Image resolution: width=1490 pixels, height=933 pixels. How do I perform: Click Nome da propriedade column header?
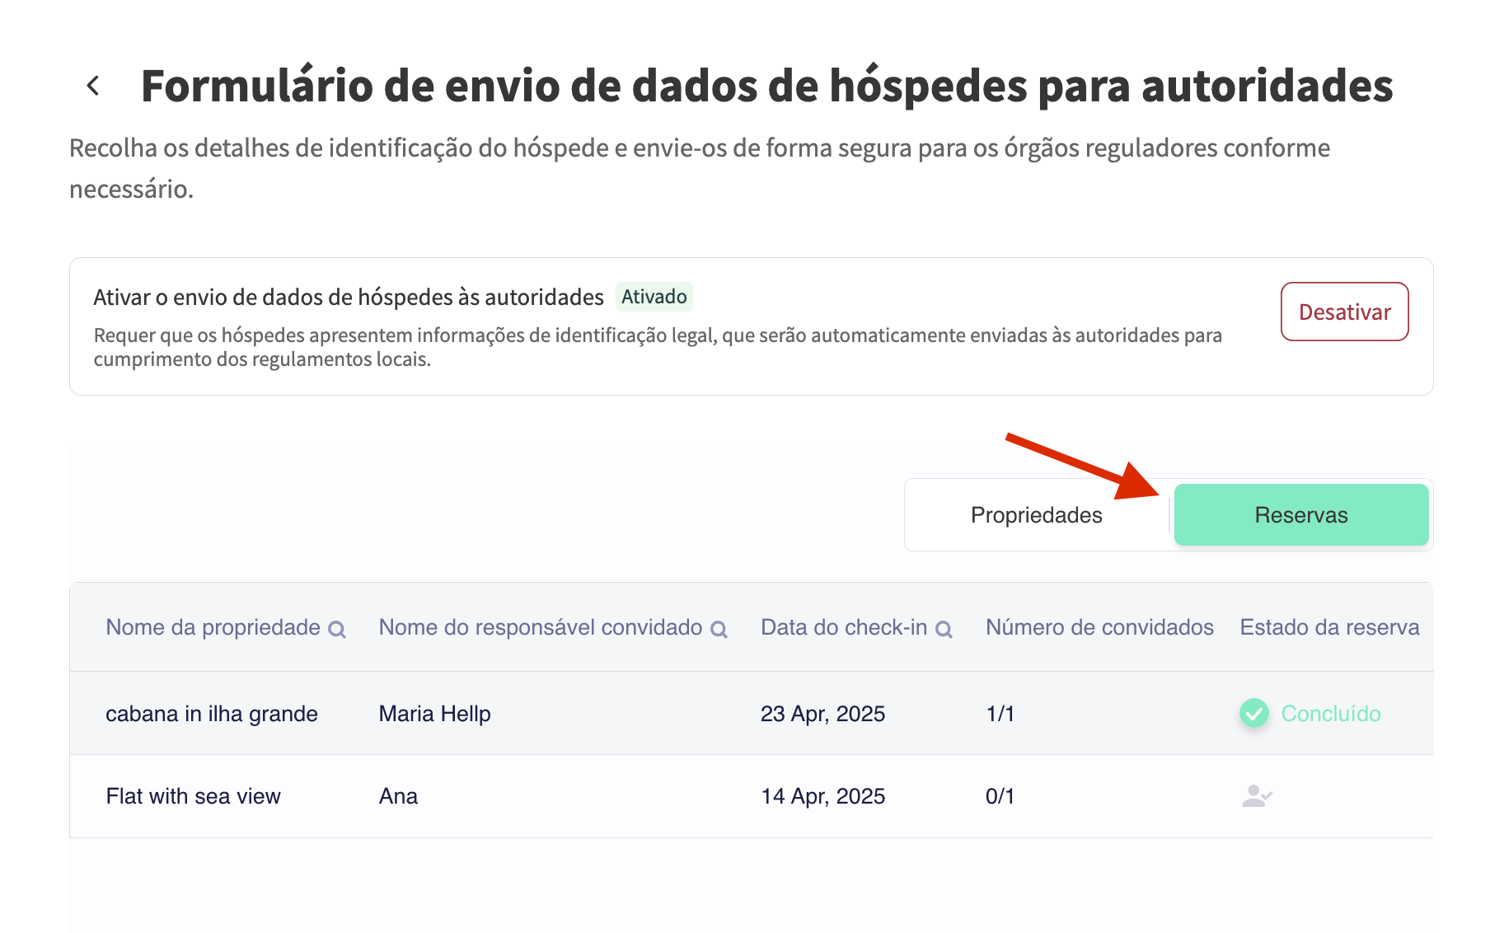pos(213,627)
